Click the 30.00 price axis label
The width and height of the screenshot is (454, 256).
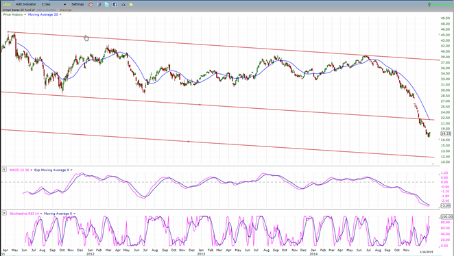(445, 90)
